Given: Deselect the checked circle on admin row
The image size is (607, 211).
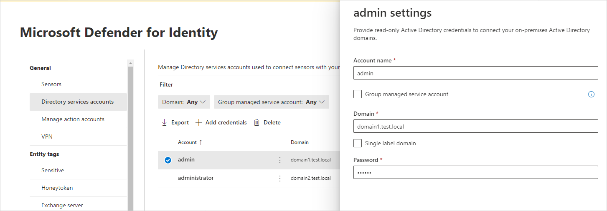Looking at the screenshot, I should point(168,160).
